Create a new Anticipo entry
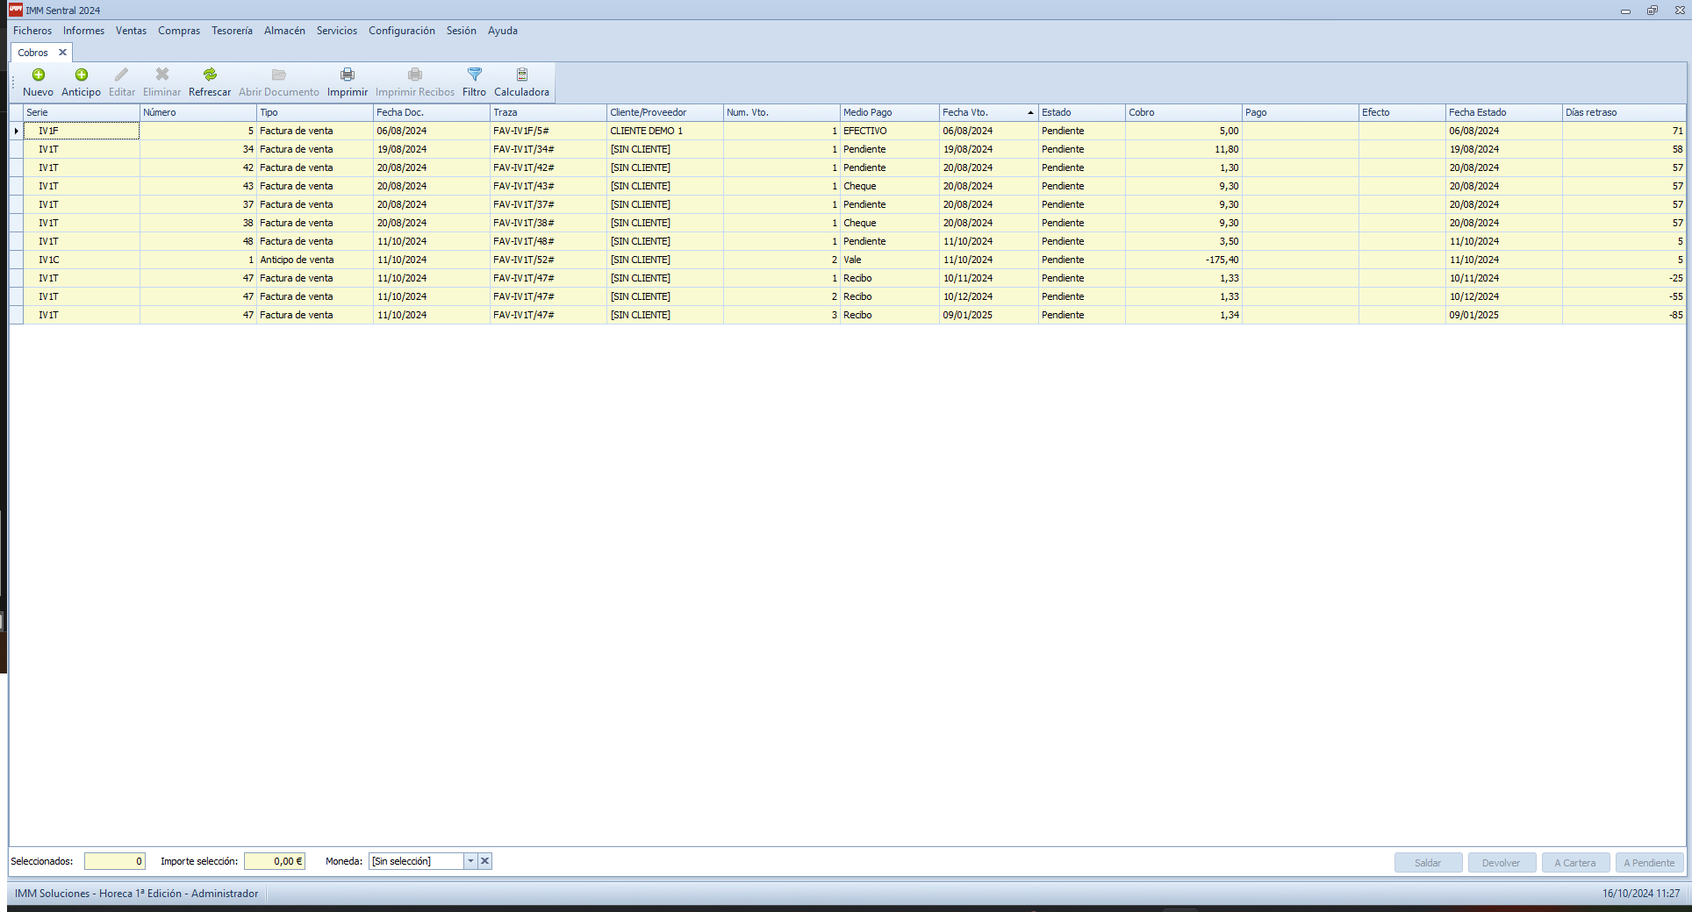 [81, 82]
